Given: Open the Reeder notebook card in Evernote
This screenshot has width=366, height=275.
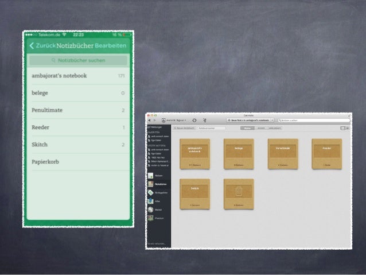Looking at the screenshot, I should 327,154.
